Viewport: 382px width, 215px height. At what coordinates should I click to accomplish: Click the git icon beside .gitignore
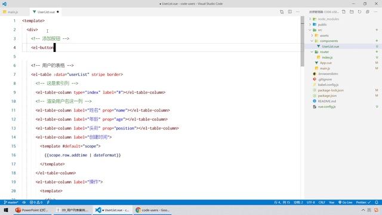(x=315, y=79)
